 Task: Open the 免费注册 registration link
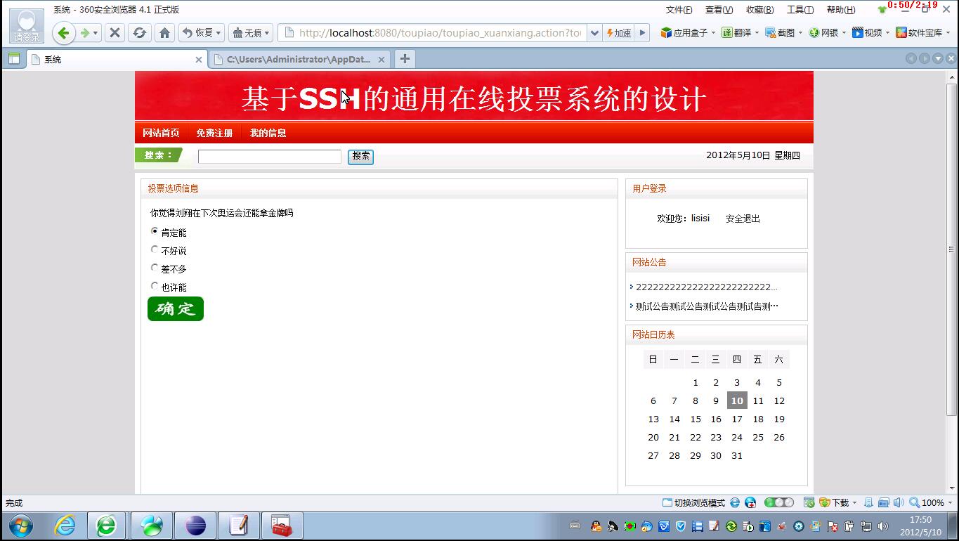214,133
